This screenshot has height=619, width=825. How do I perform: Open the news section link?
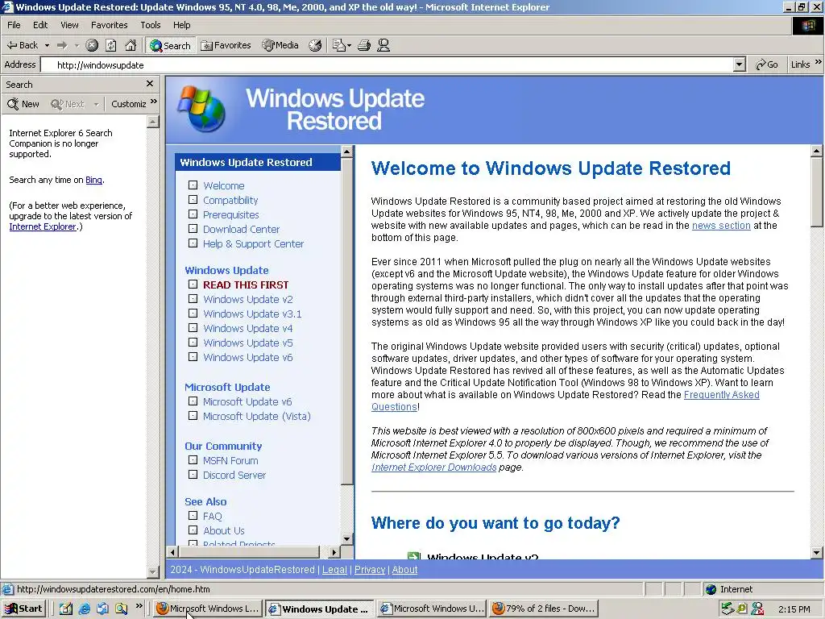click(721, 226)
